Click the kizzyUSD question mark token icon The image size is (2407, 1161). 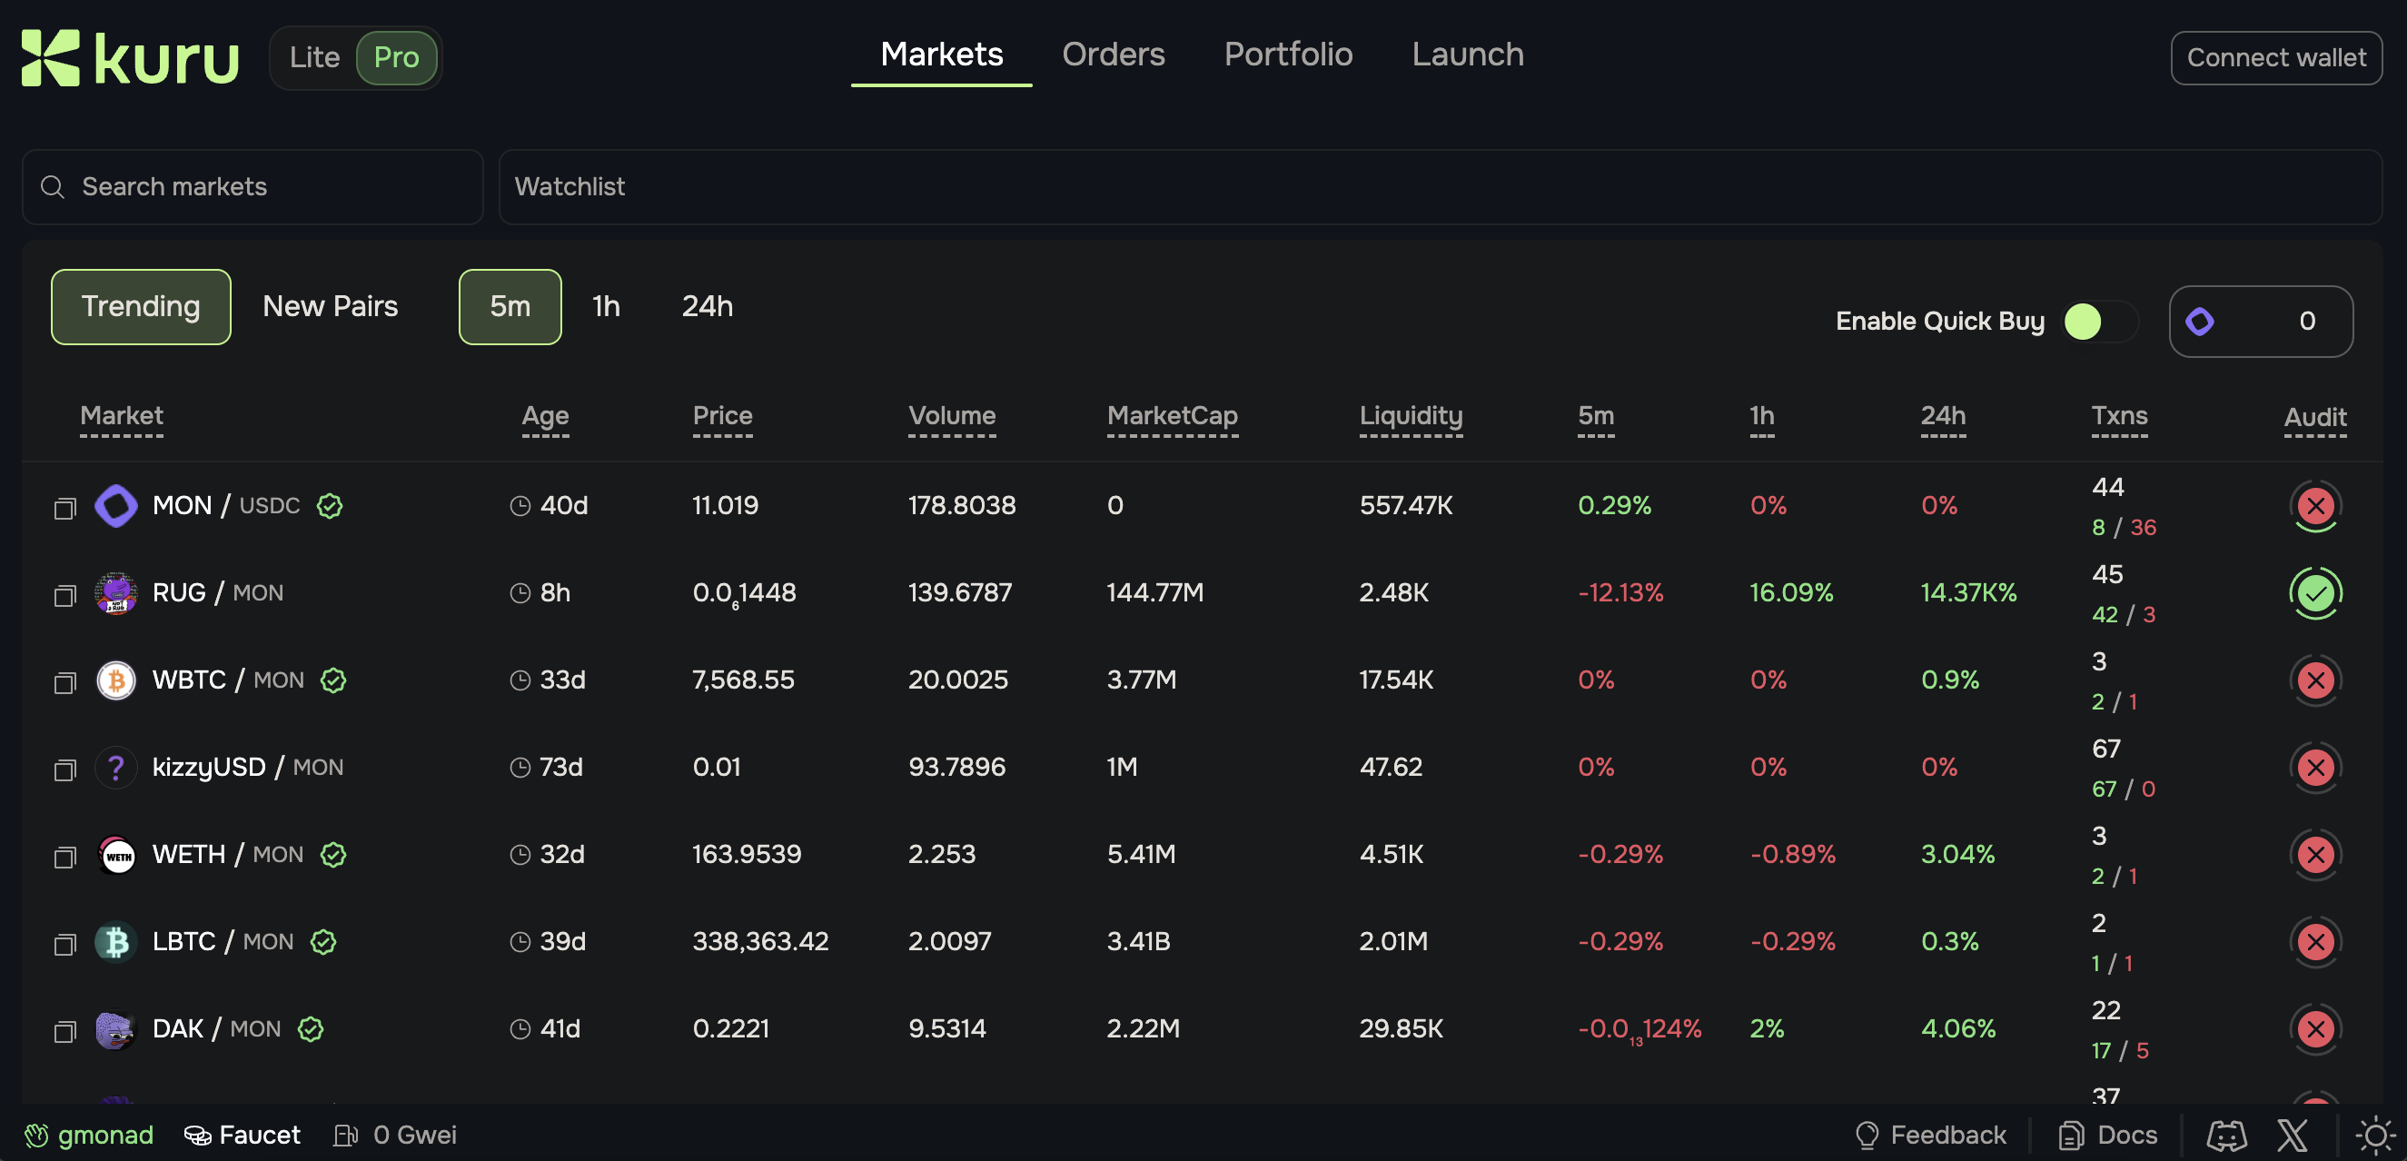116,768
